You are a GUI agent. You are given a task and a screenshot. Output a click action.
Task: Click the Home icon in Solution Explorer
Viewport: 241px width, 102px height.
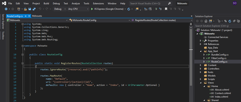coord(206,21)
